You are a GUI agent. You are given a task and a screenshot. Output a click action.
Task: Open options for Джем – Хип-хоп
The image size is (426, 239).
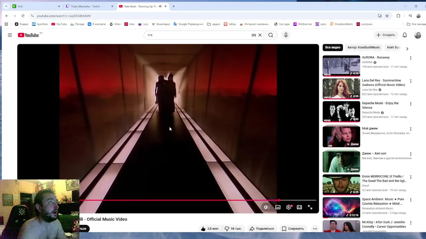point(411,154)
